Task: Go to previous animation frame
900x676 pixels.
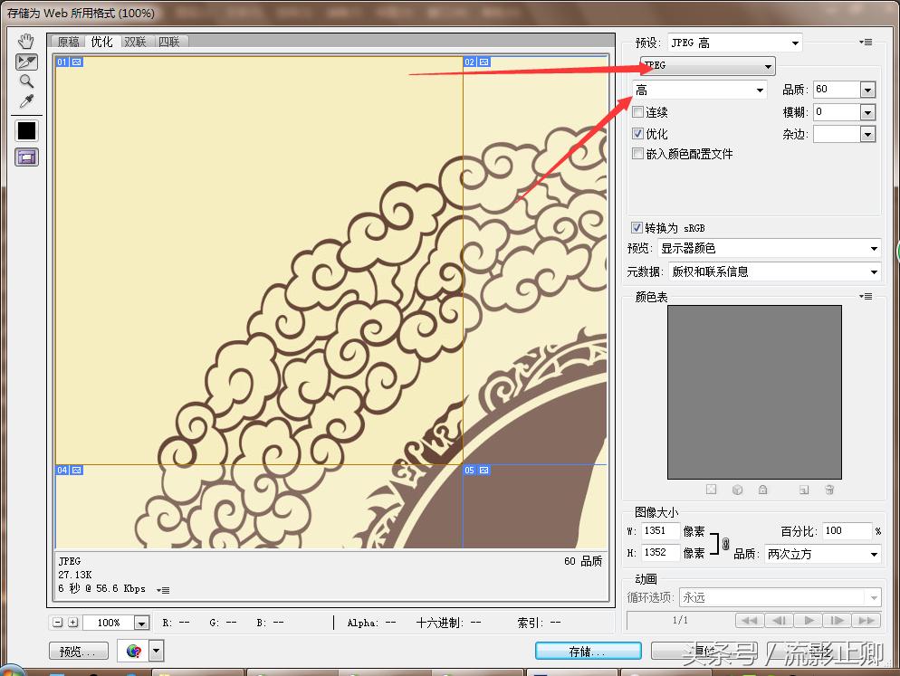Action: 779,620
